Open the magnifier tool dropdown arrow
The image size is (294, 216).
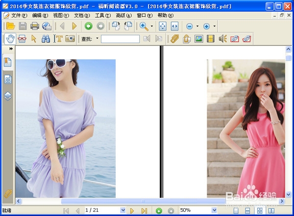pyautogui.click(x=152, y=26)
